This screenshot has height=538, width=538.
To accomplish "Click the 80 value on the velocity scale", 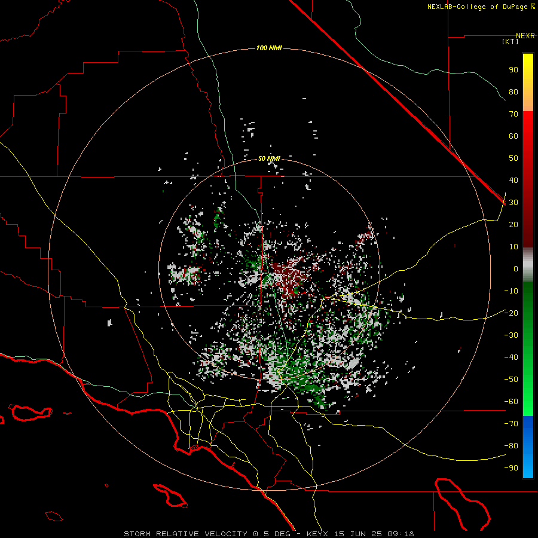I will [x=513, y=92].
